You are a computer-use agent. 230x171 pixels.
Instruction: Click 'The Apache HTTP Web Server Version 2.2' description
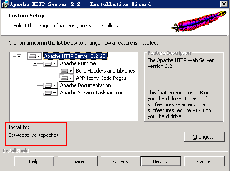[x=181, y=63]
